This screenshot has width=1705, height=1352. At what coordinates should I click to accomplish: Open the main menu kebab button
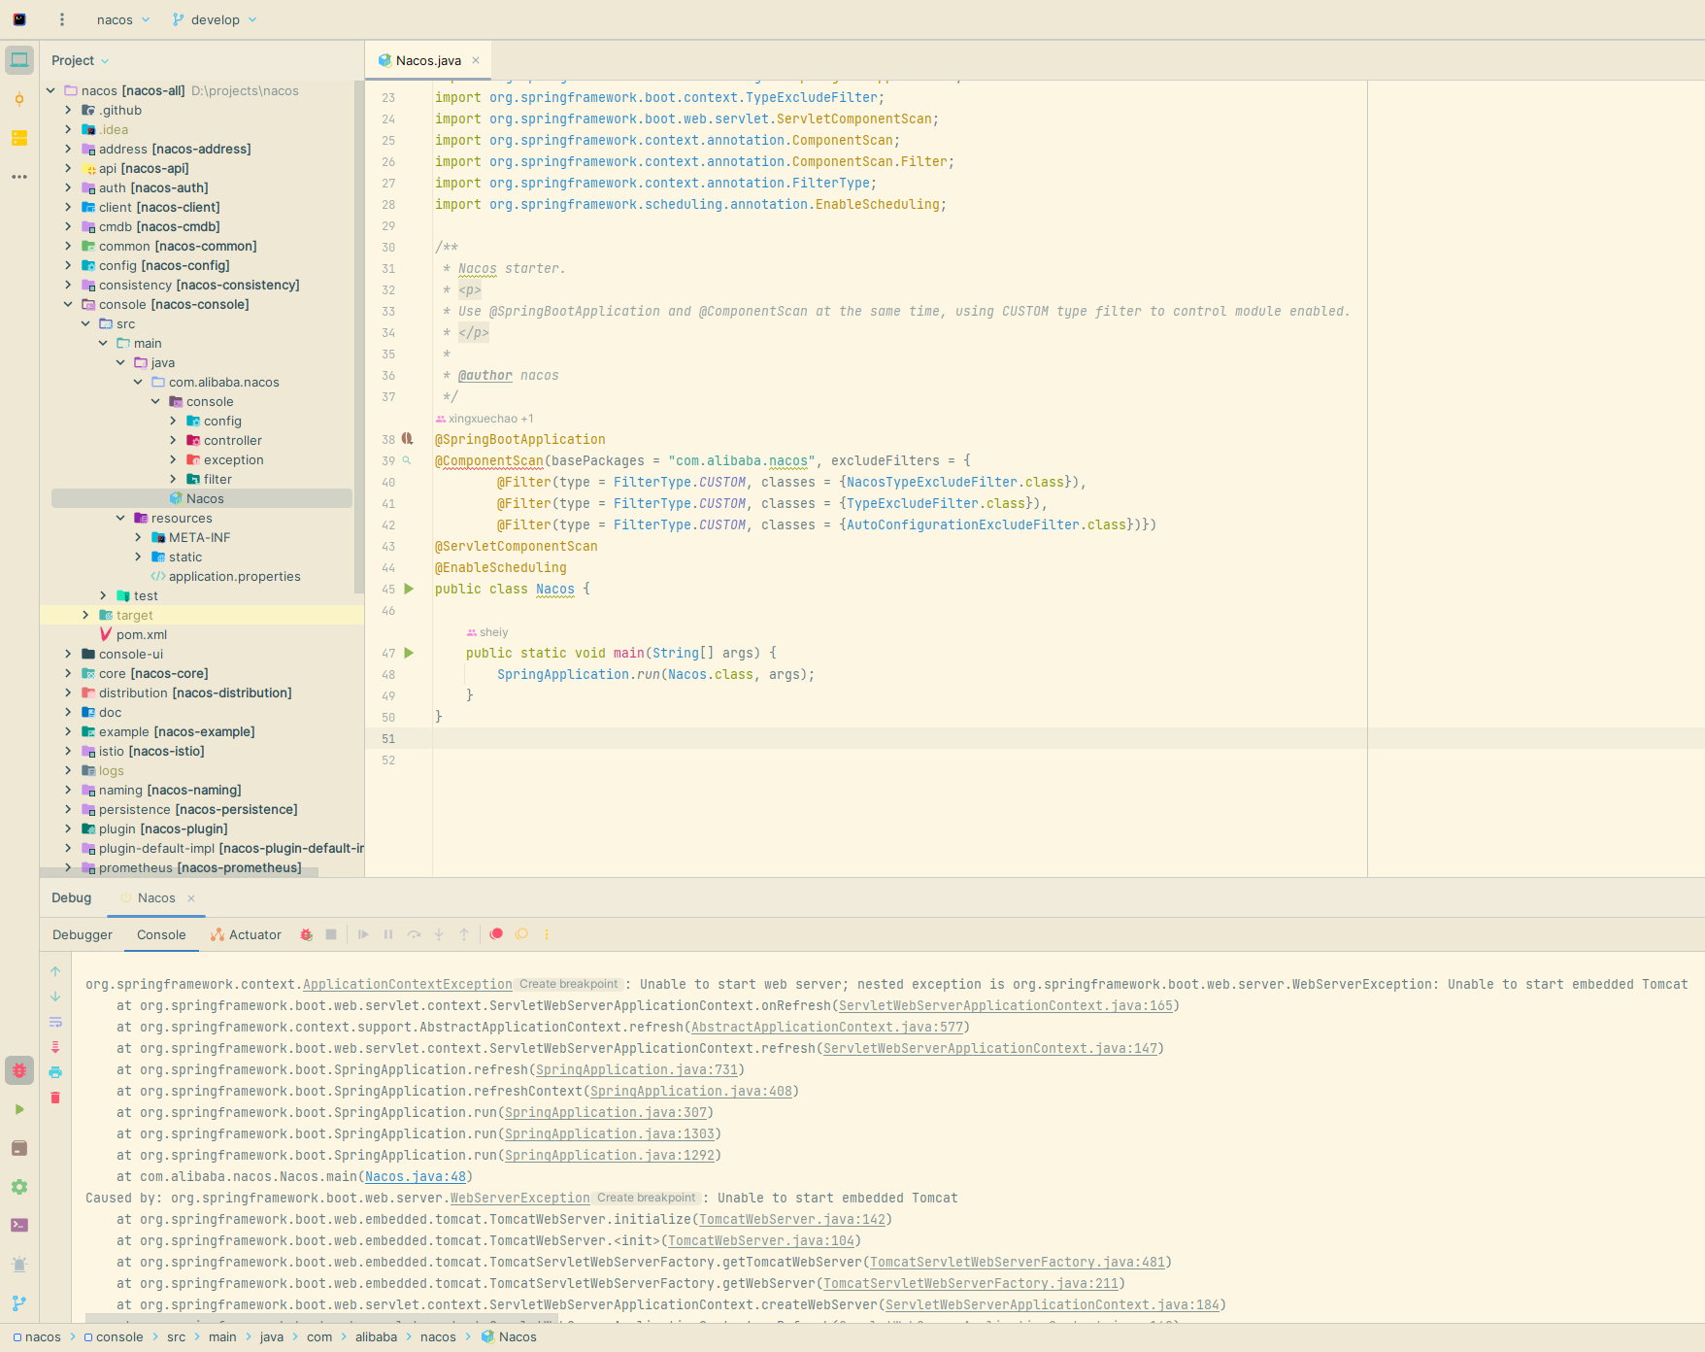62,19
